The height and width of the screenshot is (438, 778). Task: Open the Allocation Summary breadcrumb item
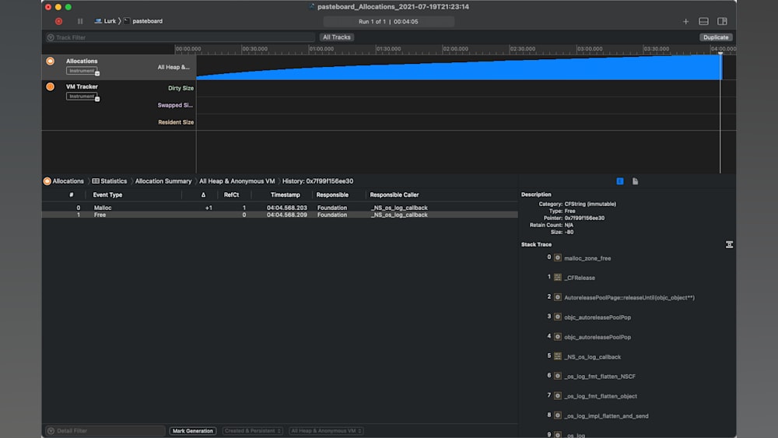[163, 181]
